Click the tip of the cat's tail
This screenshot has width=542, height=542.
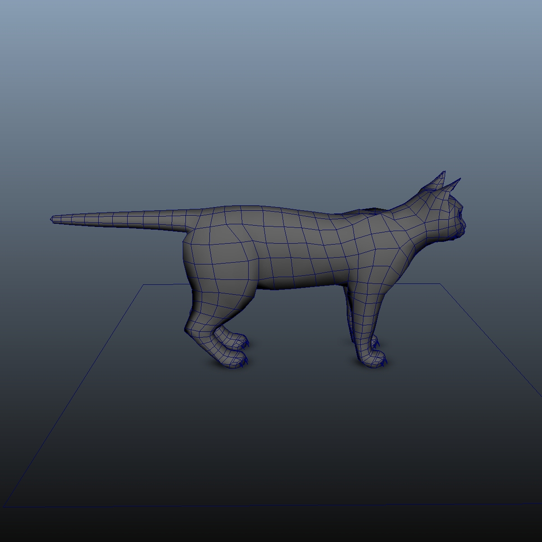(53, 219)
